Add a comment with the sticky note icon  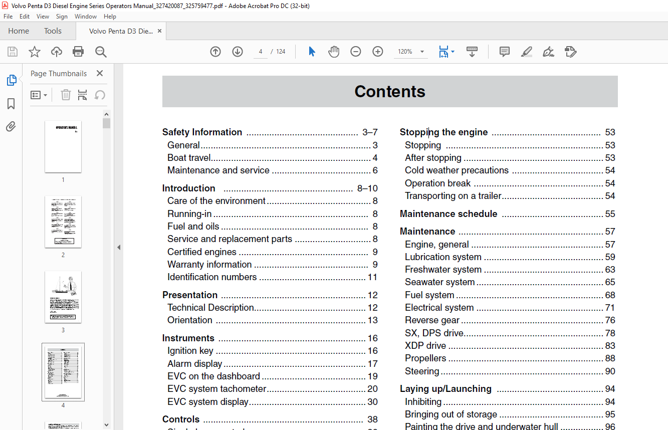505,52
